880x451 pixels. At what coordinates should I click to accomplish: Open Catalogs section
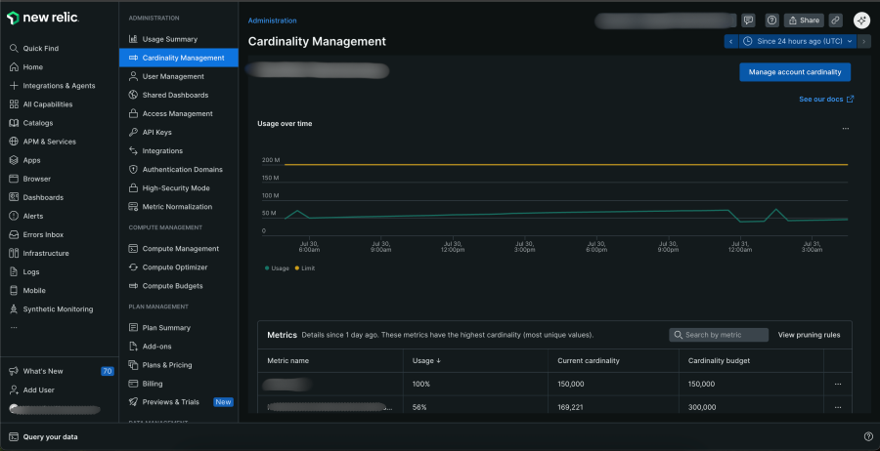click(x=31, y=123)
